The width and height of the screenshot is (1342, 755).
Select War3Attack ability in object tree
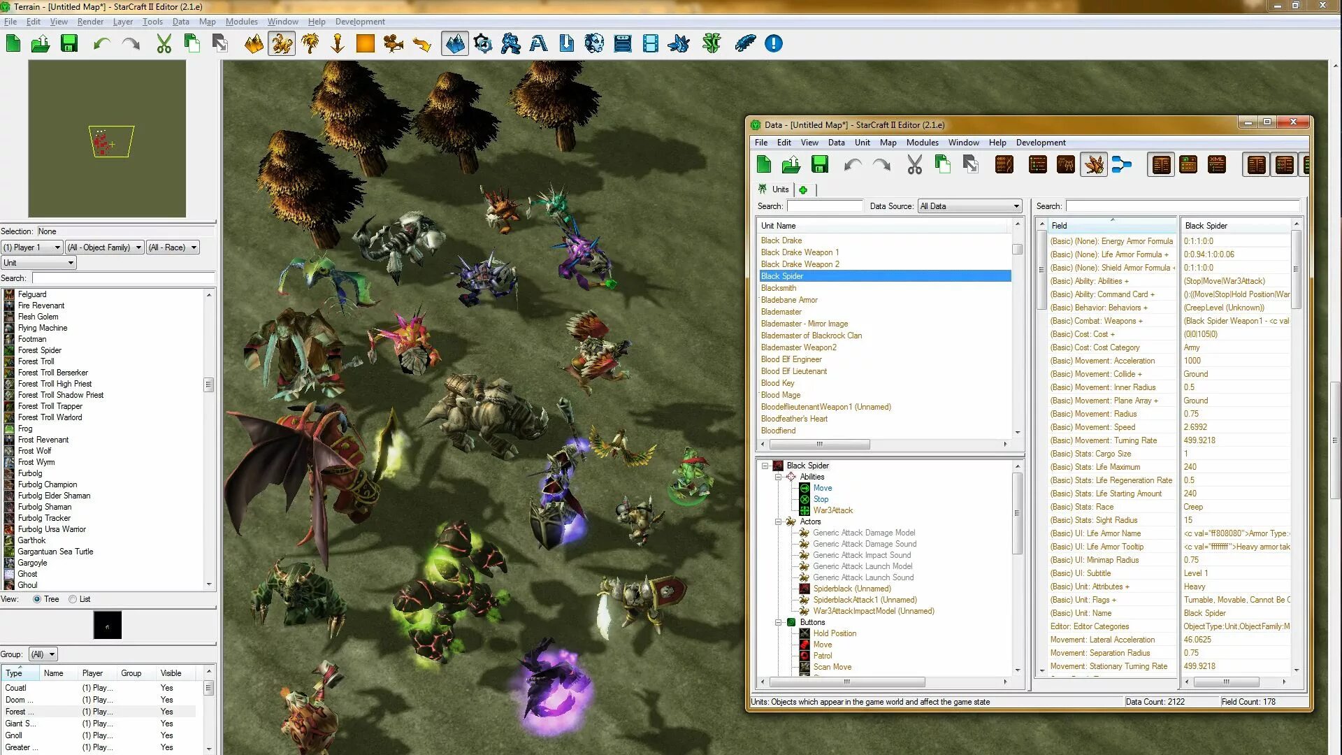(832, 510)
